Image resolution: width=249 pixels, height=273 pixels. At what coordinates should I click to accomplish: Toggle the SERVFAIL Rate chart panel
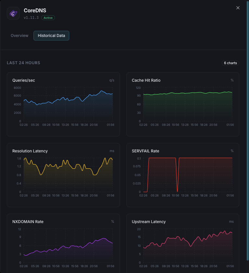182,175
